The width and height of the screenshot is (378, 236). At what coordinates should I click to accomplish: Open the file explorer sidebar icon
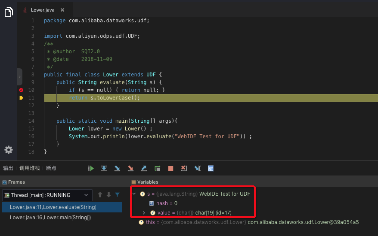pyautogui.click(x=9, y=12)
